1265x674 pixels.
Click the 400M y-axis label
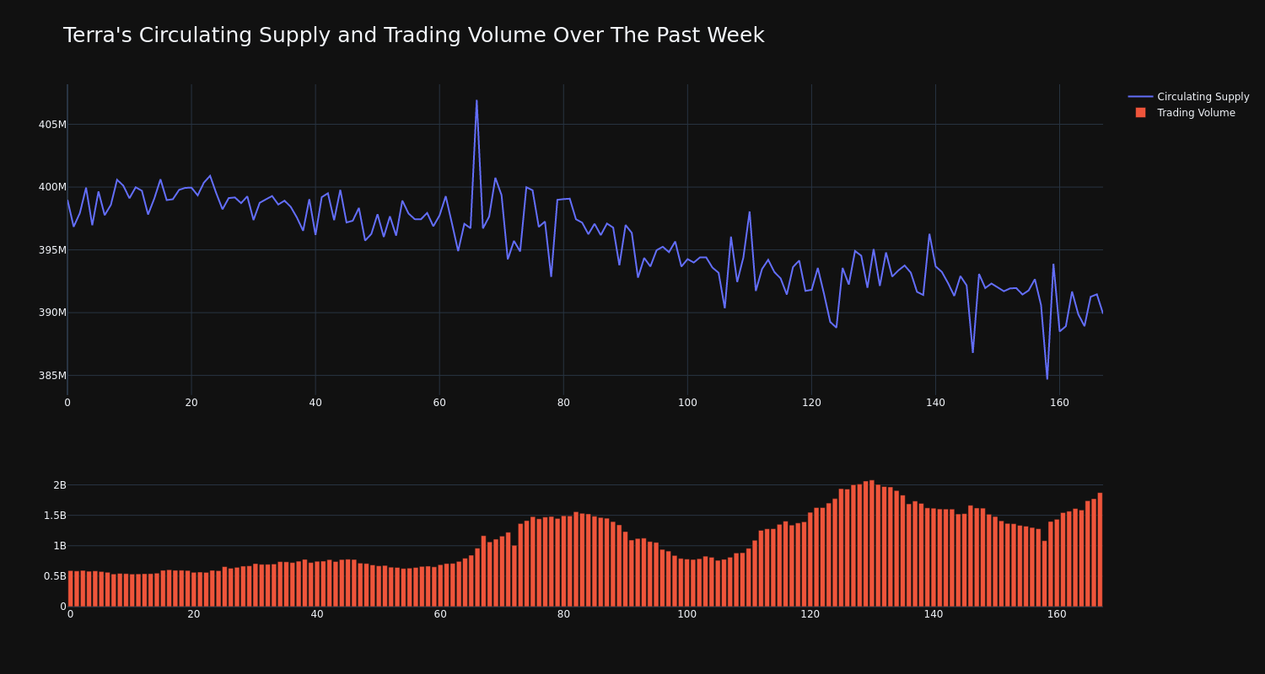coord(52,187)
